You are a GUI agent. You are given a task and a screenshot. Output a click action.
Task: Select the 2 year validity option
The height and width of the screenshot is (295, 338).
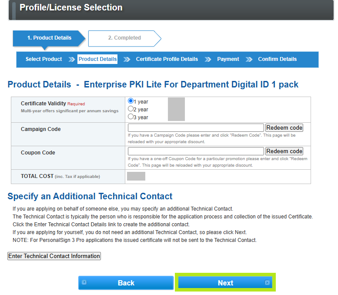pos(131,109)
